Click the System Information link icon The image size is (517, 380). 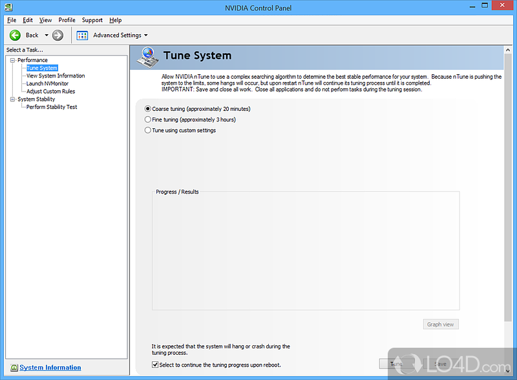click(14, 368)
